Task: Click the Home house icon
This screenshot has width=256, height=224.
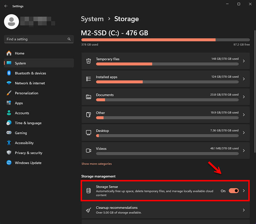Action: point(9,53)
